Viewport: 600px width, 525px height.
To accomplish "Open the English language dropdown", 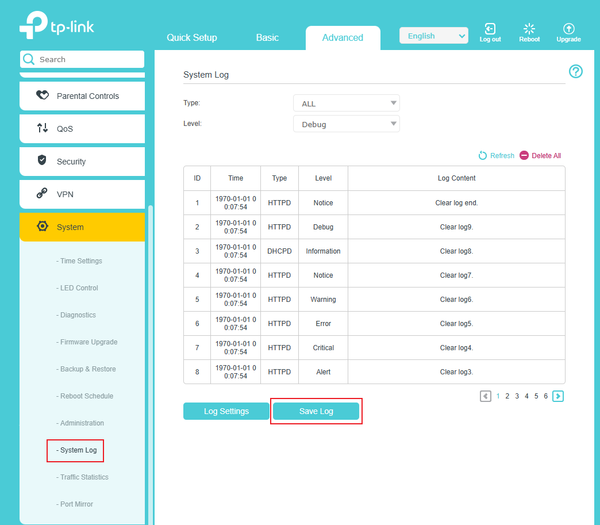I will [x=433, y=35].
